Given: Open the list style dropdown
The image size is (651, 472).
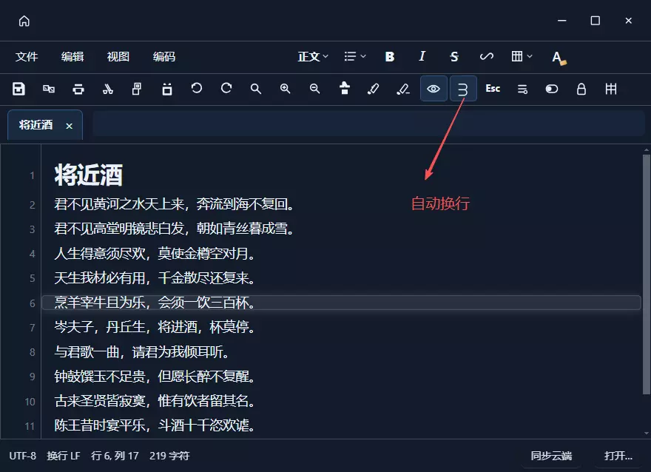Looking at the screenshot, I should 354,56.
